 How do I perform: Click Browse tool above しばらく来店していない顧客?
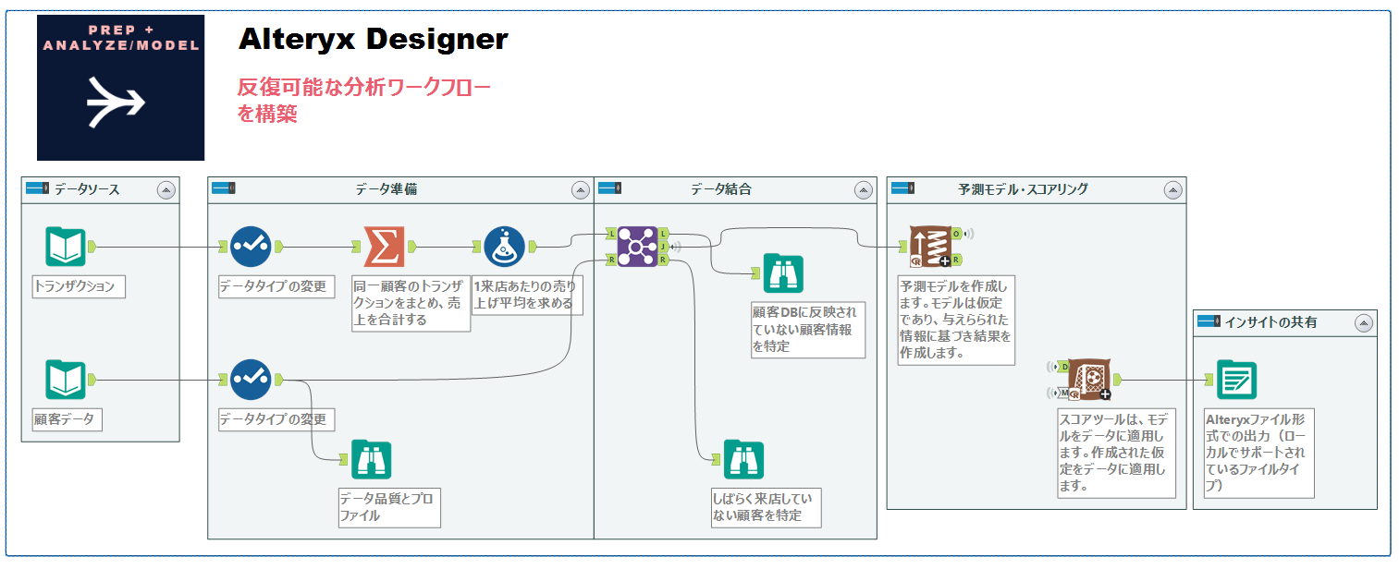(x=743, y=459)
